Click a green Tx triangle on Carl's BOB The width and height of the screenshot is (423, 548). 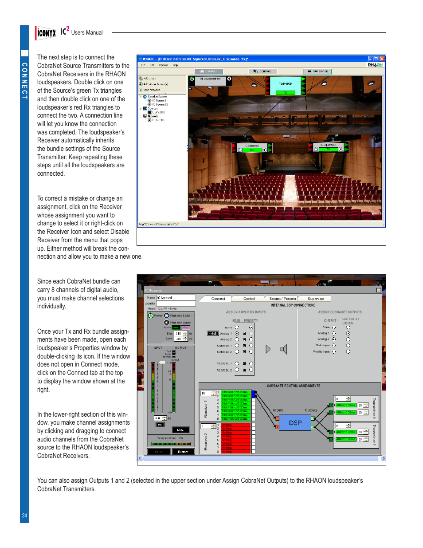(303, 80)
